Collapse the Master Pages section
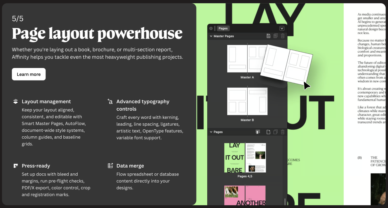The width and height of the screenshot is (388, 208). (211, 36)
